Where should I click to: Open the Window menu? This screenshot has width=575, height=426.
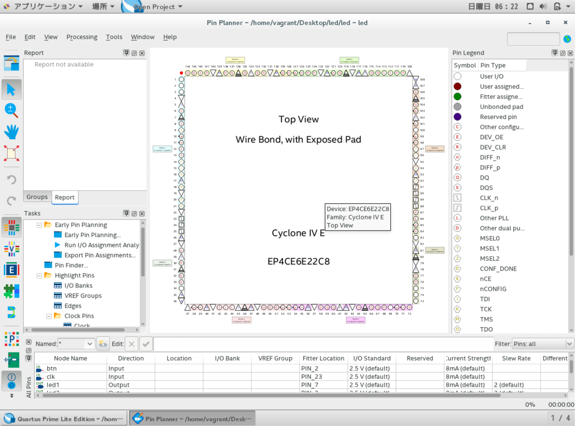143,37
